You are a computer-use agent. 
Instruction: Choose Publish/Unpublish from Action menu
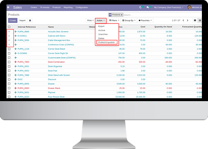107,42
